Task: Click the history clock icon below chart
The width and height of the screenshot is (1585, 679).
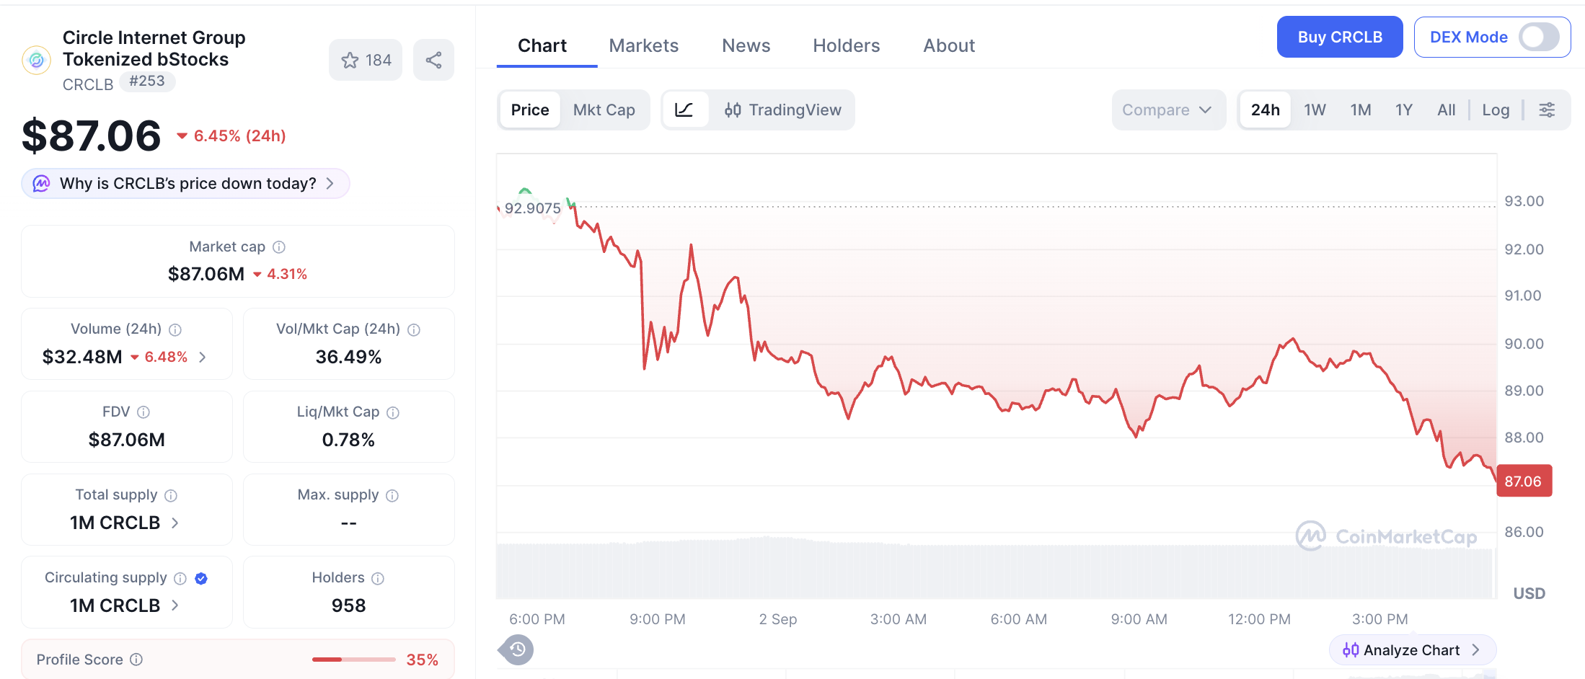Action: [x=517, y=649]
